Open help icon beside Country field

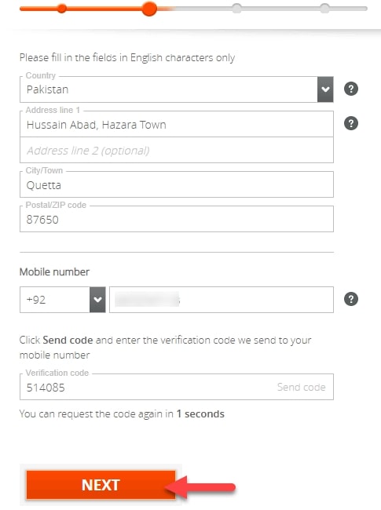tap(351, 89)
